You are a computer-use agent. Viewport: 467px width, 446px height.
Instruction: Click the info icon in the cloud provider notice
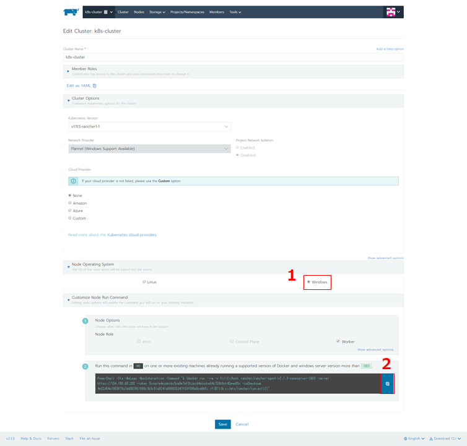pos(73,181)
